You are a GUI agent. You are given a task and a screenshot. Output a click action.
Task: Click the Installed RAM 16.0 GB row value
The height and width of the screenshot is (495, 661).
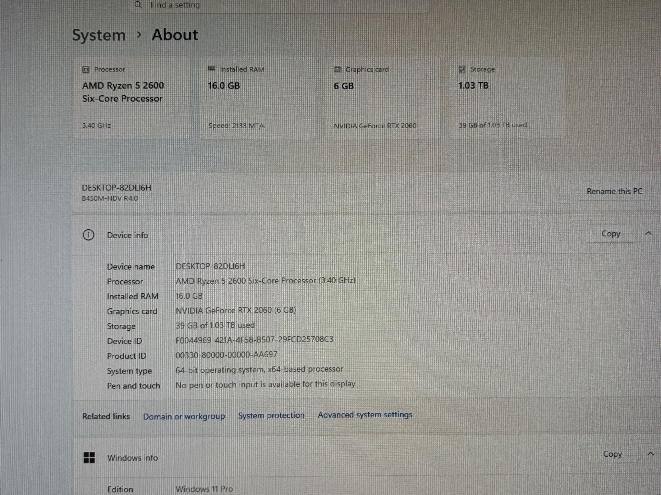coord(189,296)
